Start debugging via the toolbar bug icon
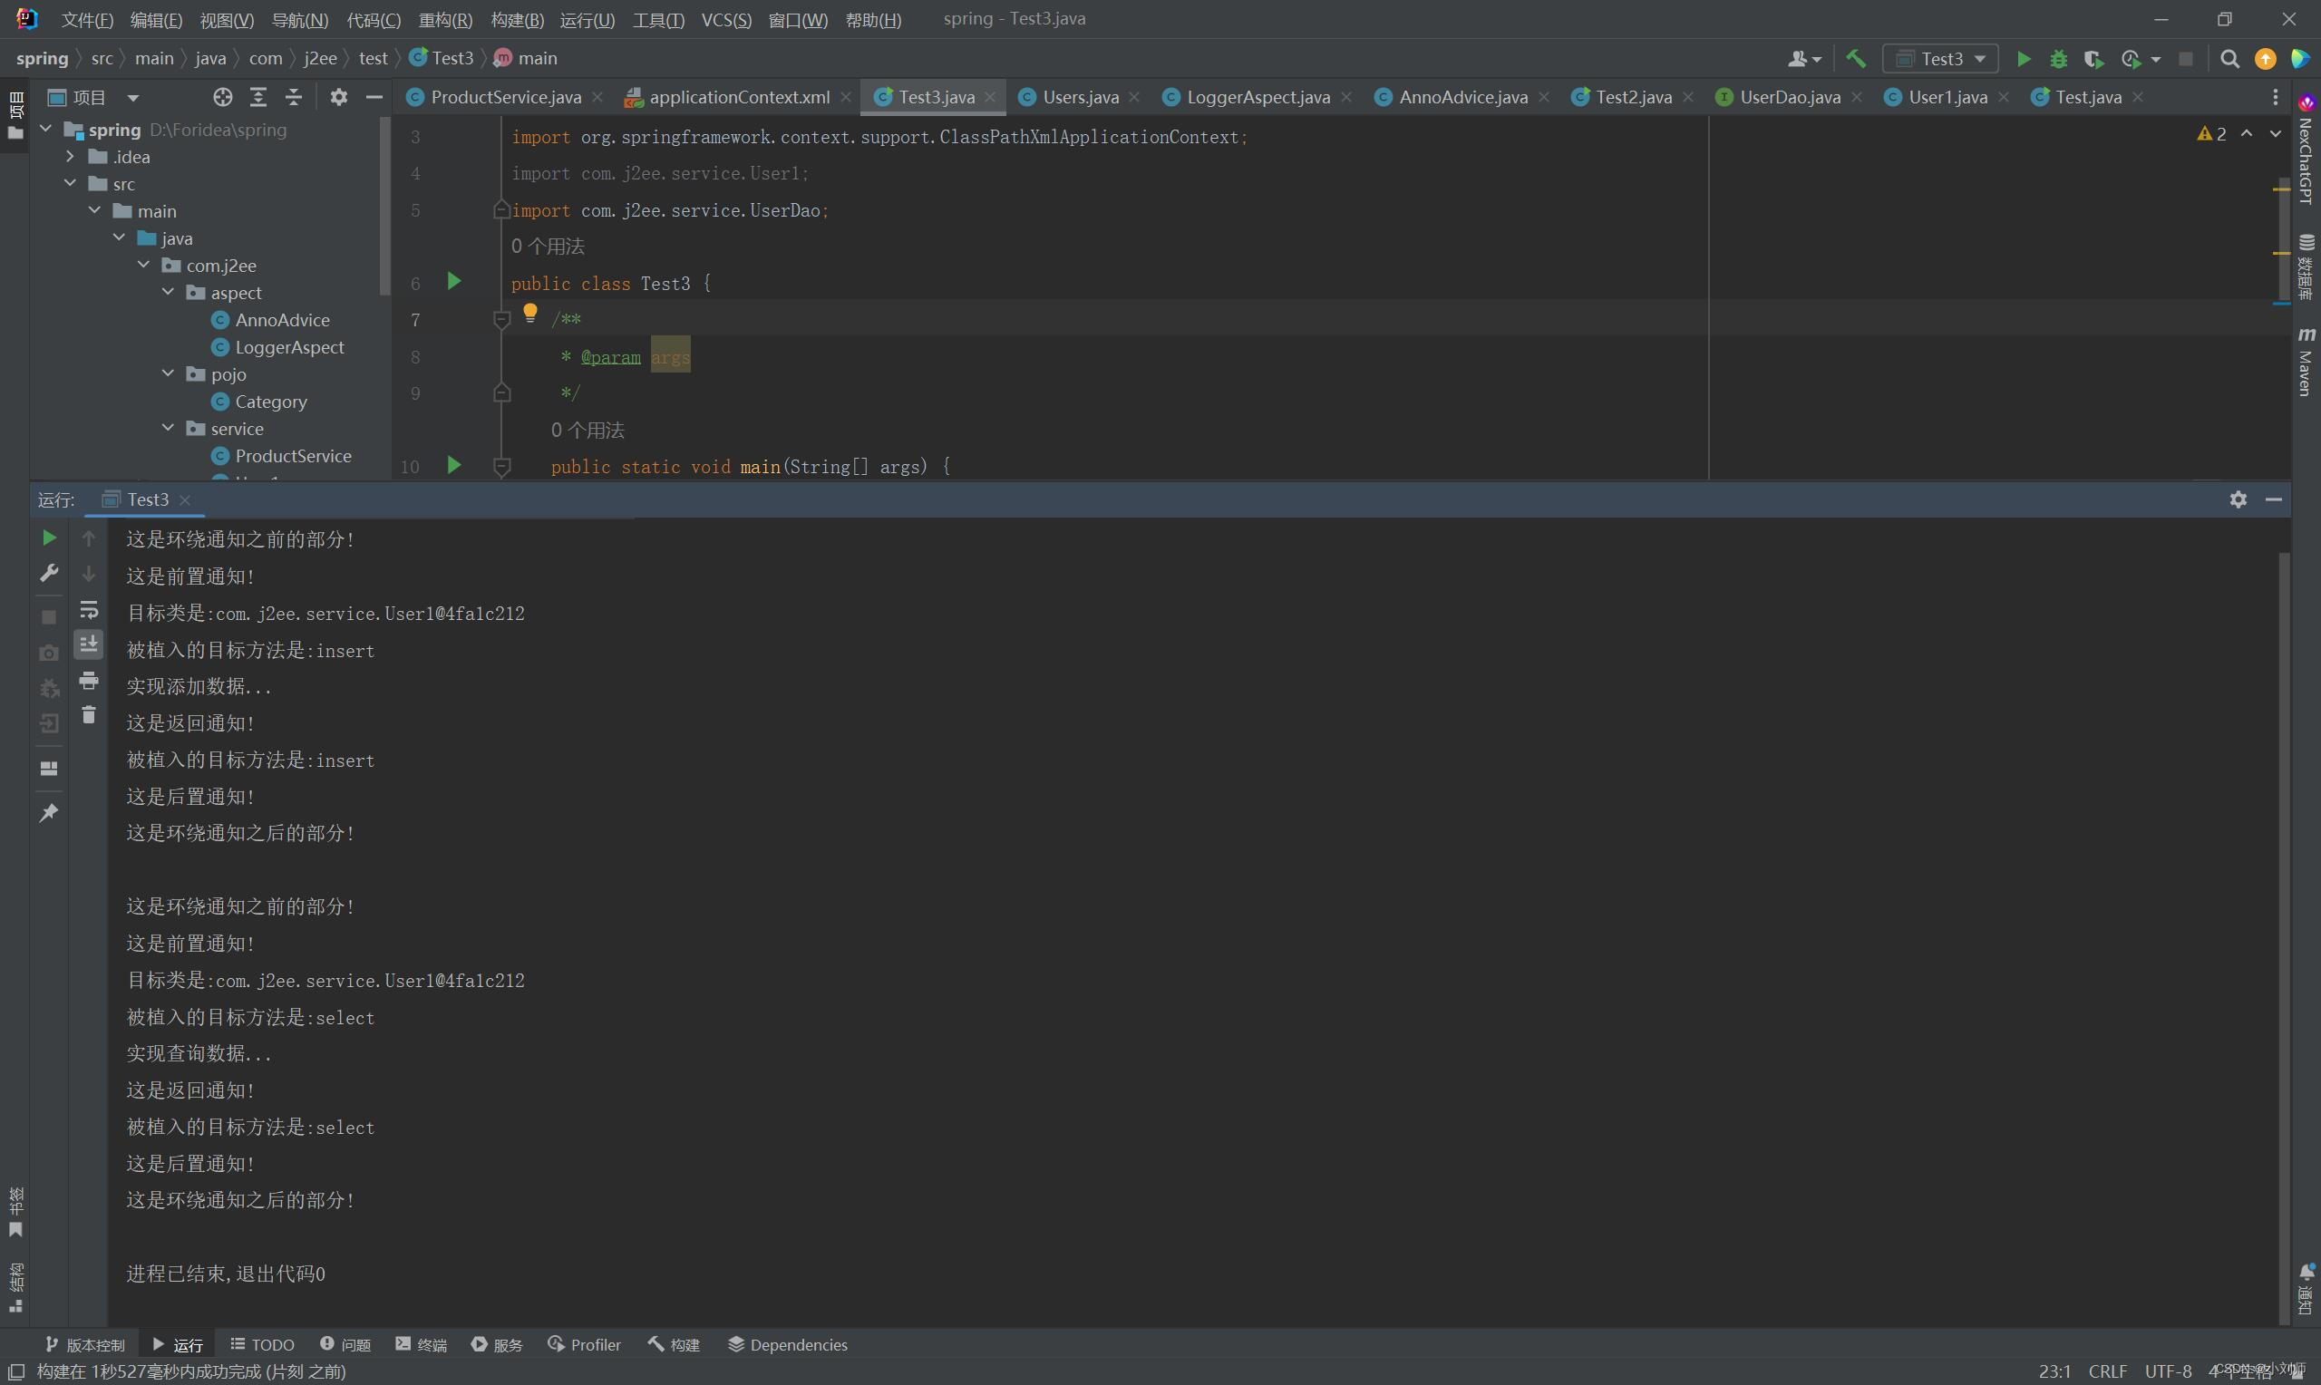 click(x=2058, y=59)
